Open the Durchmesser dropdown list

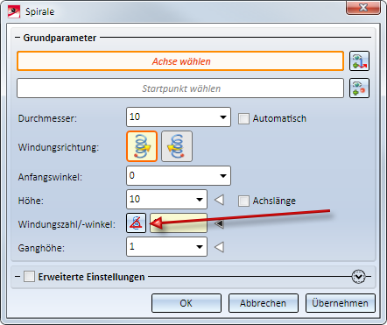[x=223, y=117]
